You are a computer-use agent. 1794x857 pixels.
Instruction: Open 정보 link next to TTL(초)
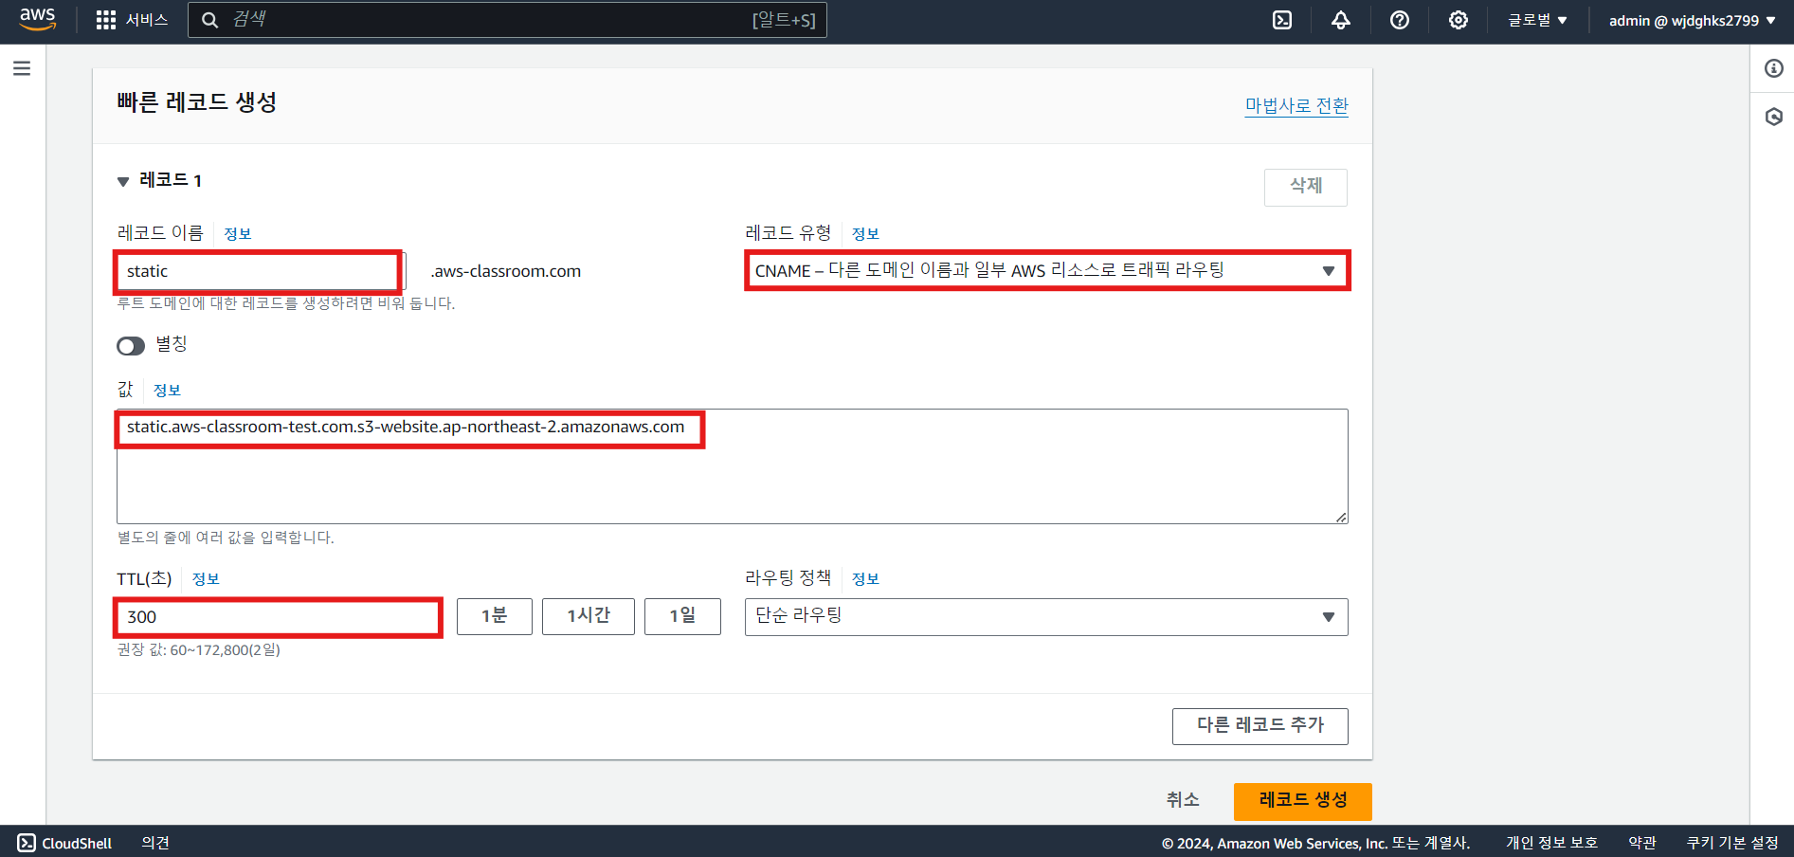[206, 579]
